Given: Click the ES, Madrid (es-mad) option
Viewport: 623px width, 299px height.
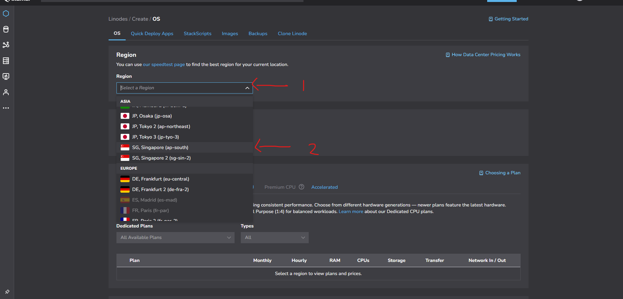Looking at the screenshot, I should pyautogui.click(x=185, y=200).
